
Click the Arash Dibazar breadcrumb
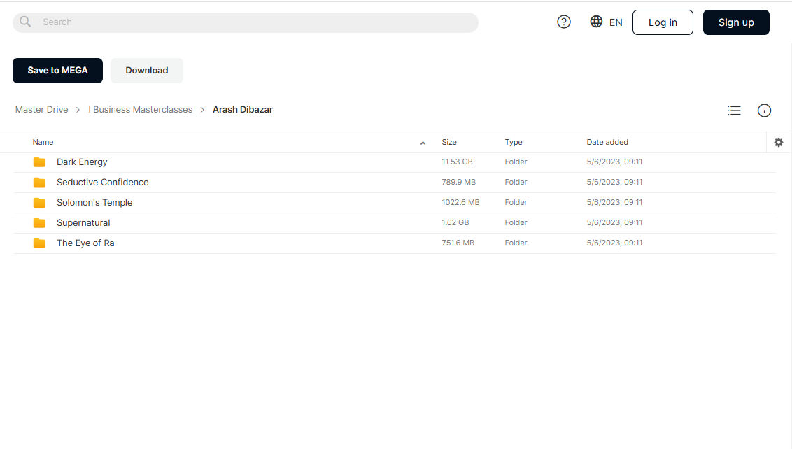coord(243,110)
